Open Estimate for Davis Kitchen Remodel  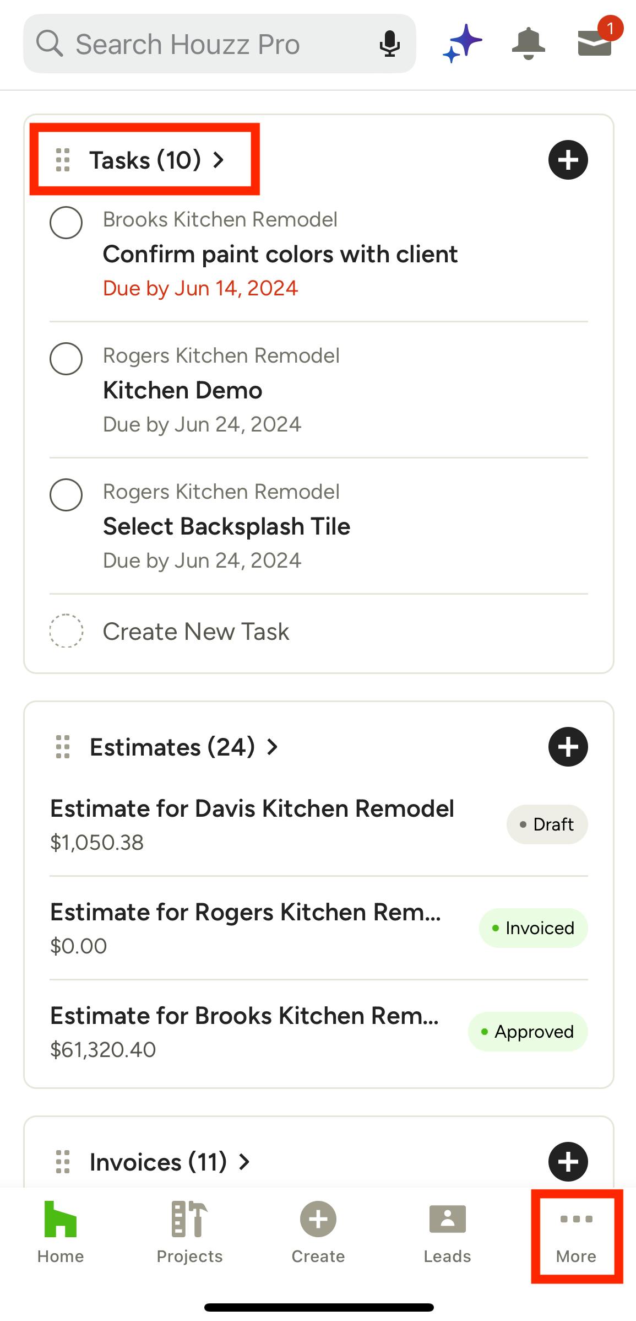coord(252,809)
